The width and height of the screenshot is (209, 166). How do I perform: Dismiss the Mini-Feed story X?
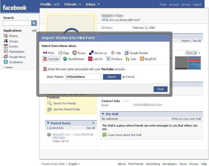click(199, 53)
